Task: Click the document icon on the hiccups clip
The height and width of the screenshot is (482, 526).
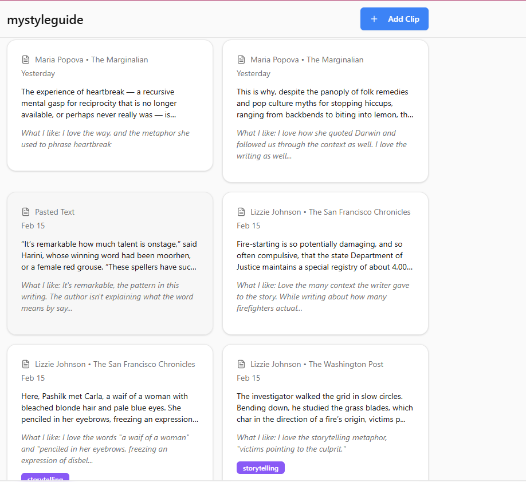Action: [x=241, y=59]
